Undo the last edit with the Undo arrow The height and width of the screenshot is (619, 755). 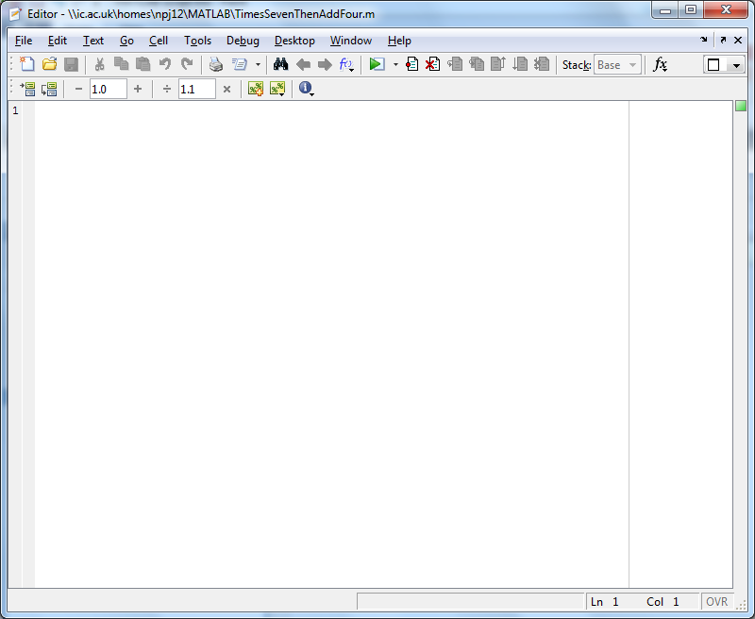point(164,64)
